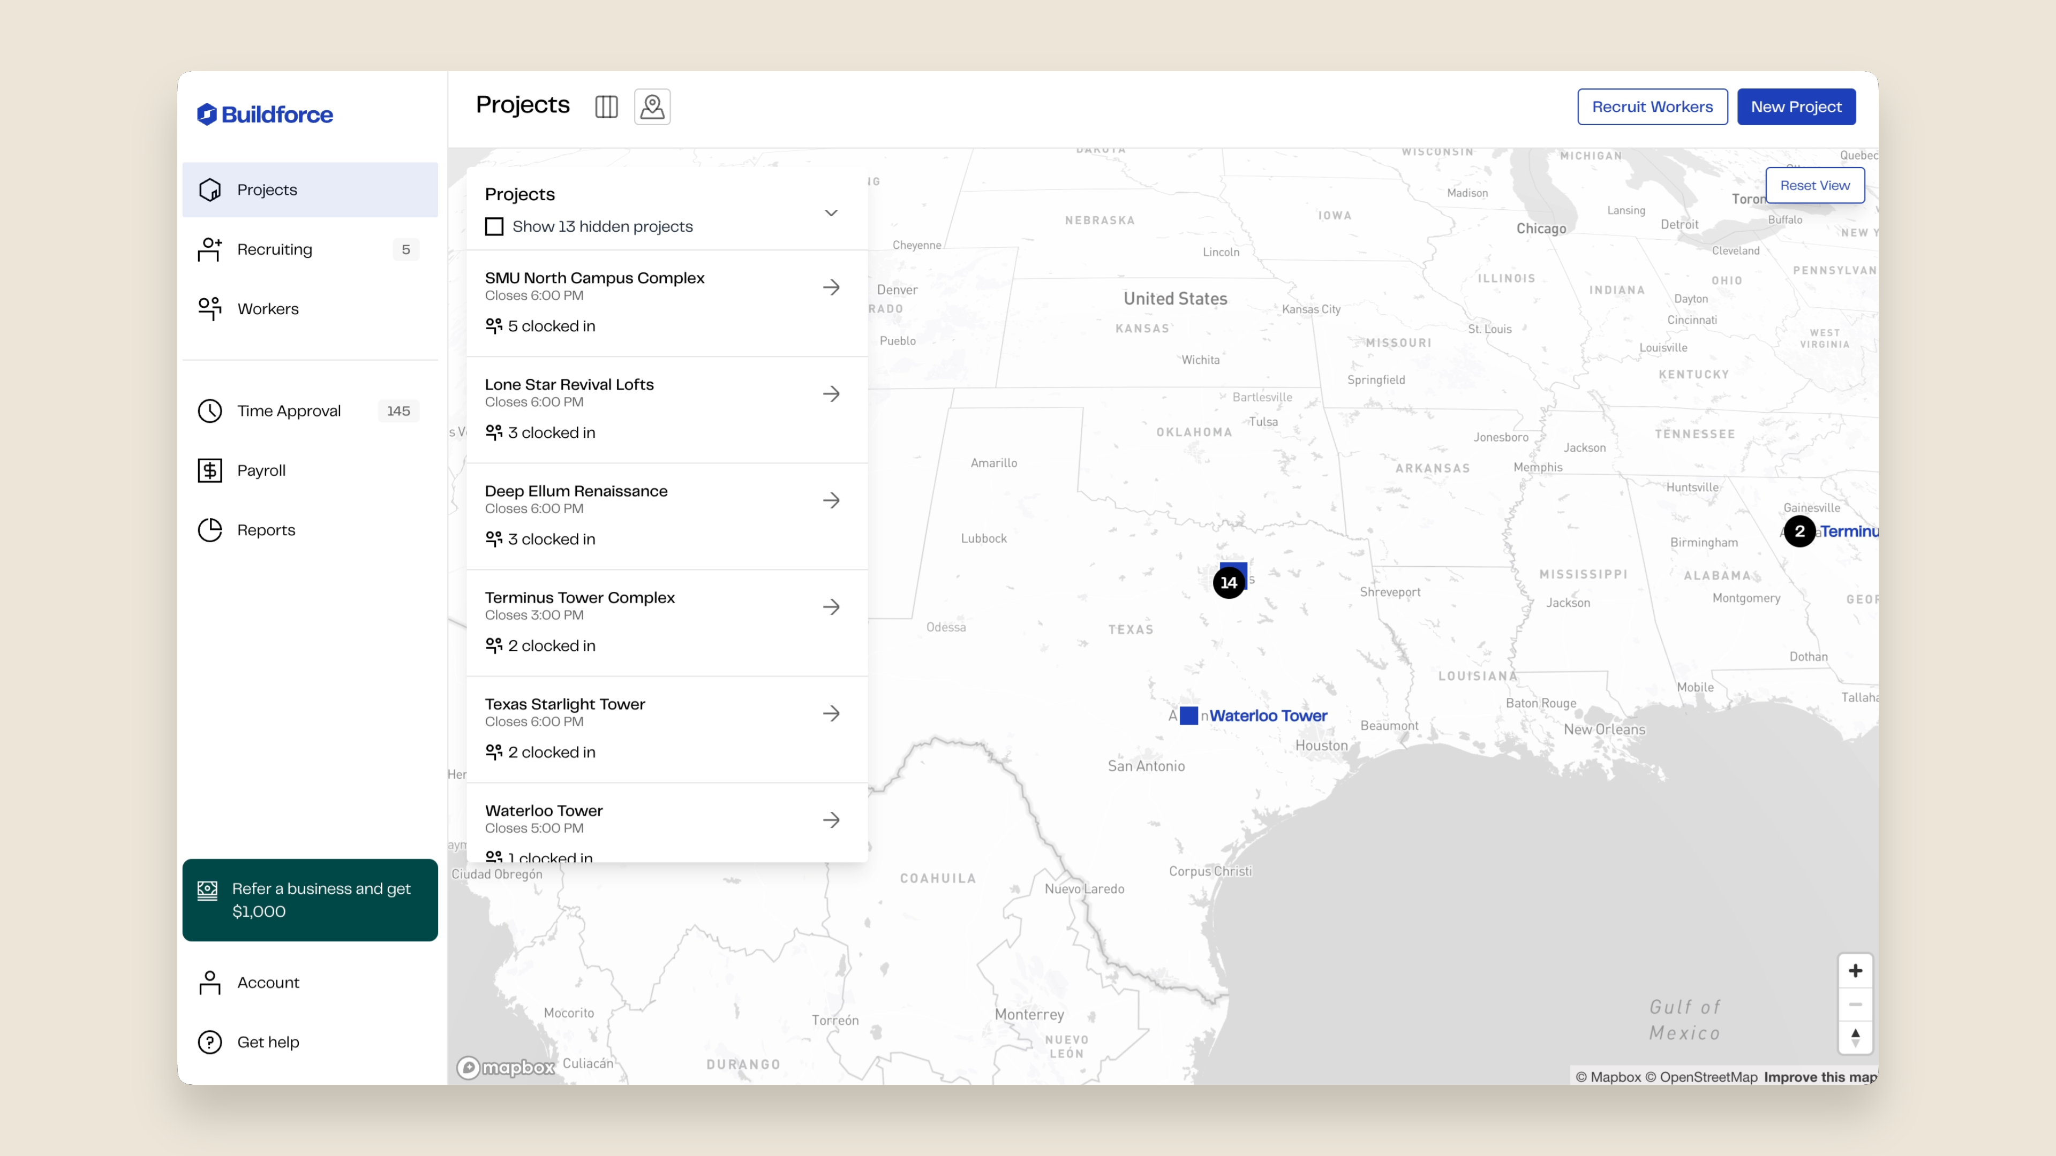Click the 14 projects cluster marker
The height and width of the screenshot is (1156, 2056).
(1229, 582)
